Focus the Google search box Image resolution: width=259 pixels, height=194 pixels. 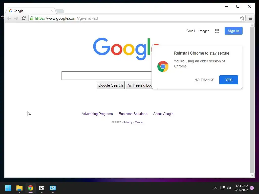click(106, 76)
